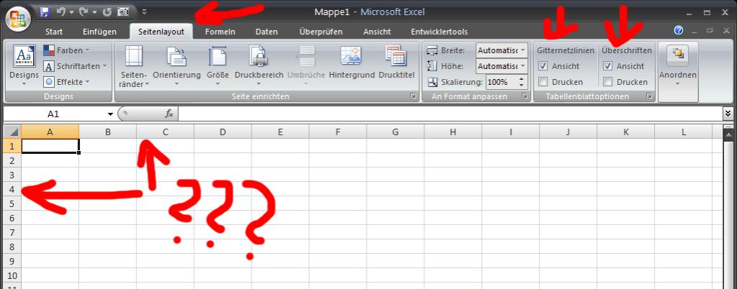
Task: Open Seite einrichten dialog launcher
Action: click(x=413, y=96)
